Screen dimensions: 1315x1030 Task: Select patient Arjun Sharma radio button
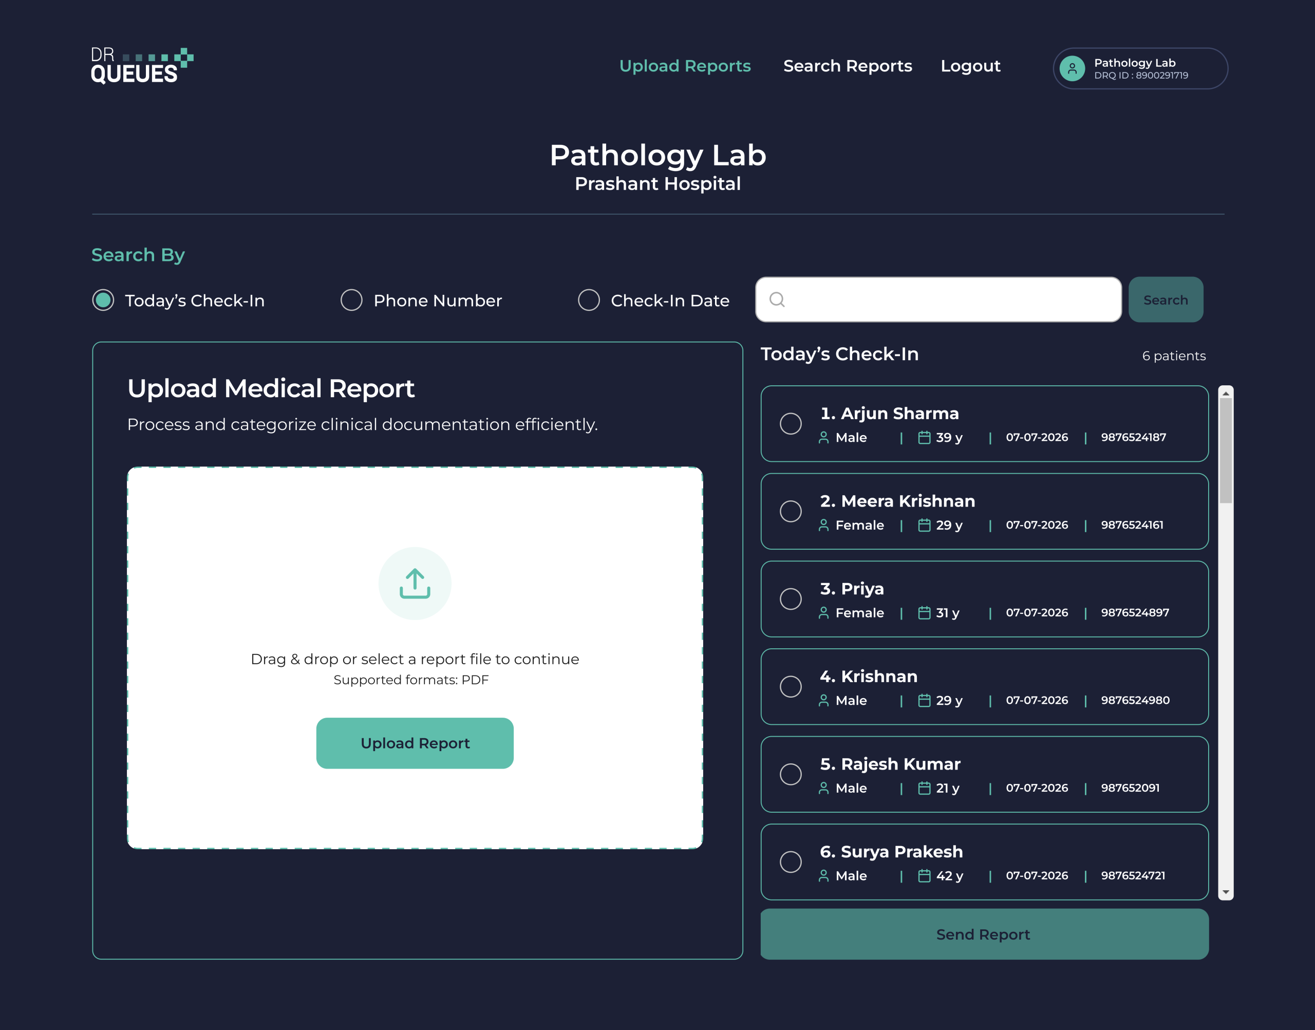791,423
